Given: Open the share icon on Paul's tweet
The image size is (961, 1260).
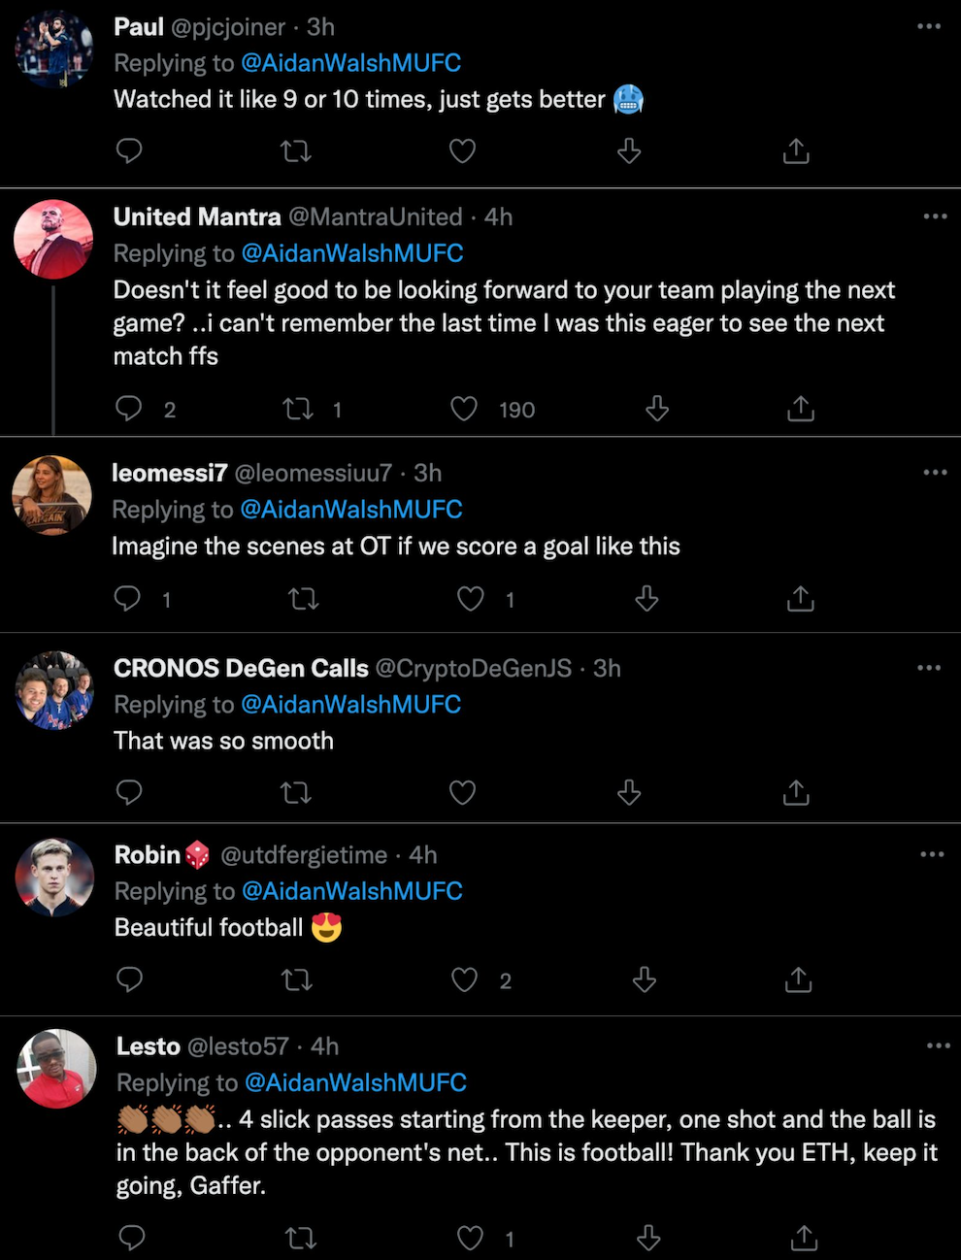Looking at the screenshot, I should pos(795,150).
